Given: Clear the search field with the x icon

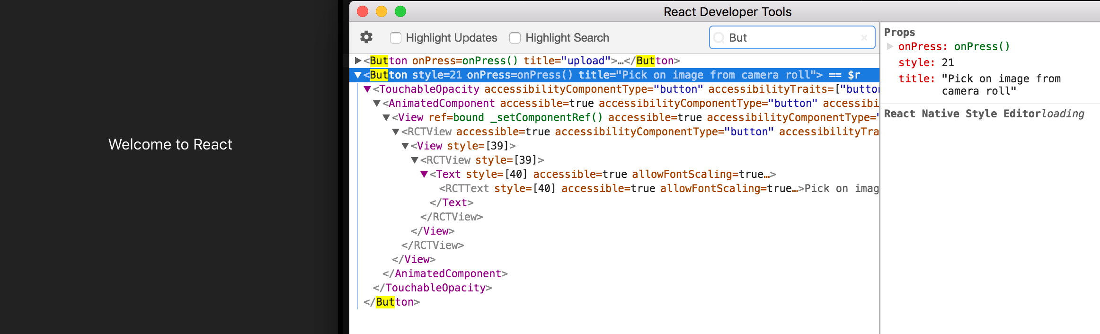Looking at the screenshot, I should click(864, 38).
